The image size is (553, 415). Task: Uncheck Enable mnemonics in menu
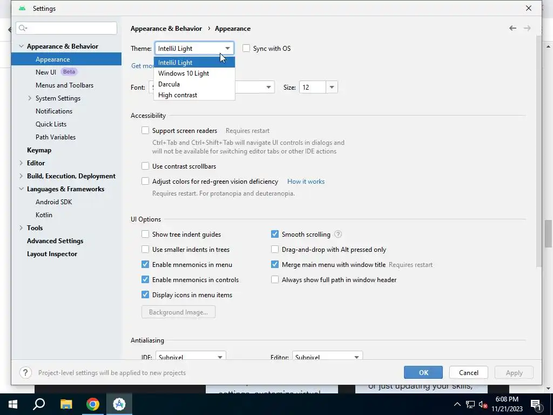[x=145, y=265]
